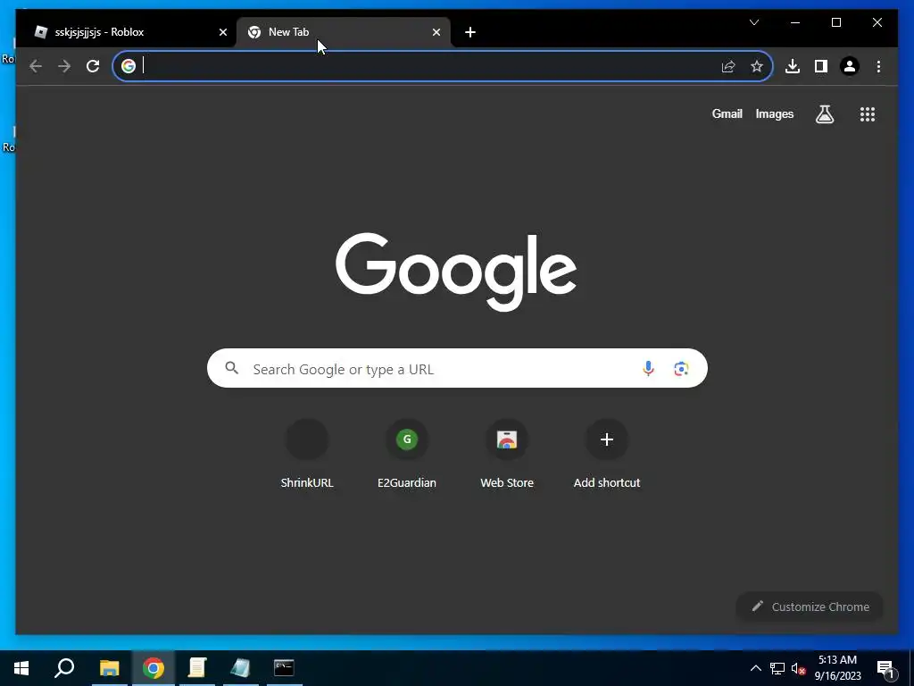The height and width of the screenshot is (686, 914).
Task: Open the taskbar clock and date
Action: (837, 668)
